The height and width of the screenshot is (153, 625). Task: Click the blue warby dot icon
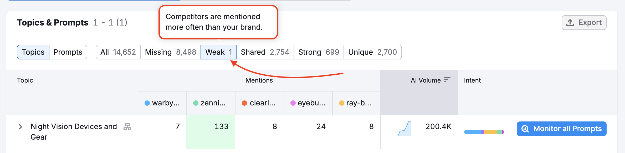[x=147, y=103]
